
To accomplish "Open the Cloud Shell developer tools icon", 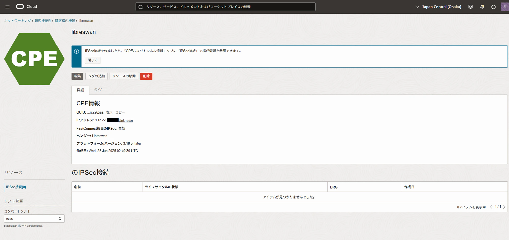I will 470,7.
